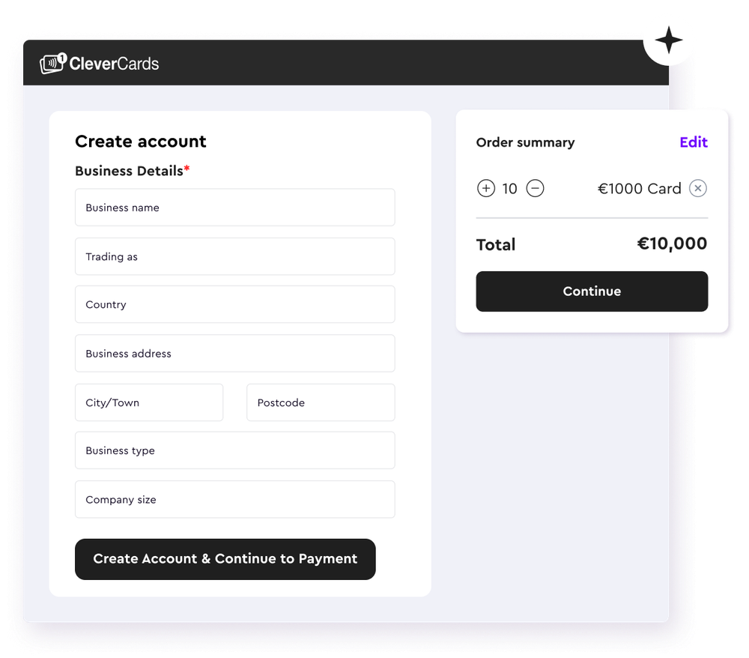Click the sparkle icon at top right
Screen dimensions: 749x658
pyautogui.click(x=669, y=39)
